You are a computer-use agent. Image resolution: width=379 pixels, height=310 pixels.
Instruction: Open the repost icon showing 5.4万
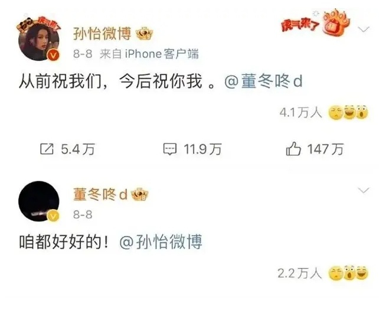[47, 149]
